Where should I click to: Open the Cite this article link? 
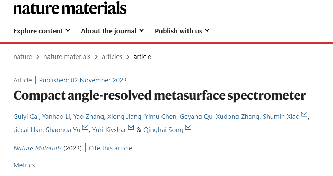[111, 148]
